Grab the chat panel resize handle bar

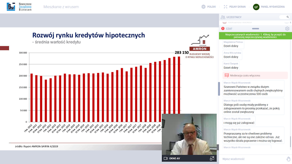click(255, 29)
